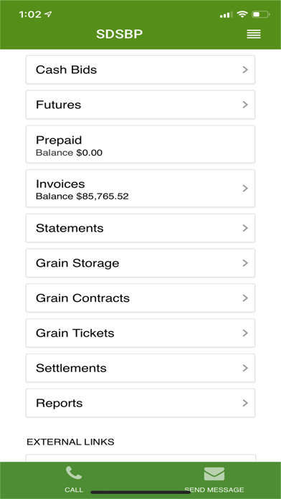This screenshot has height=499, width=281.
Task: Tap the SDSBP header title
Action: click(x=119, y=34)
